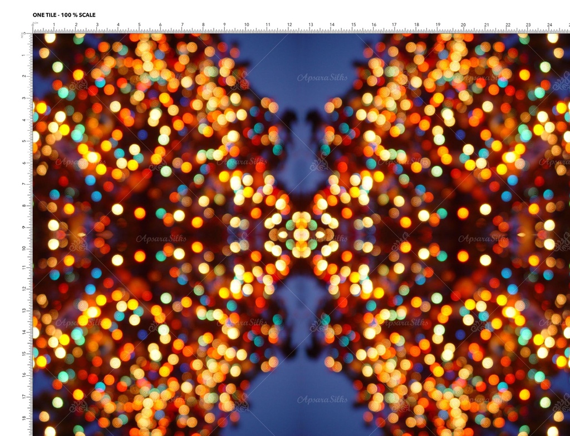The height and width of the screenshot is (436, 570).
Task: Click the 0 origin mark on the top ruler
Action: [33, 26]
